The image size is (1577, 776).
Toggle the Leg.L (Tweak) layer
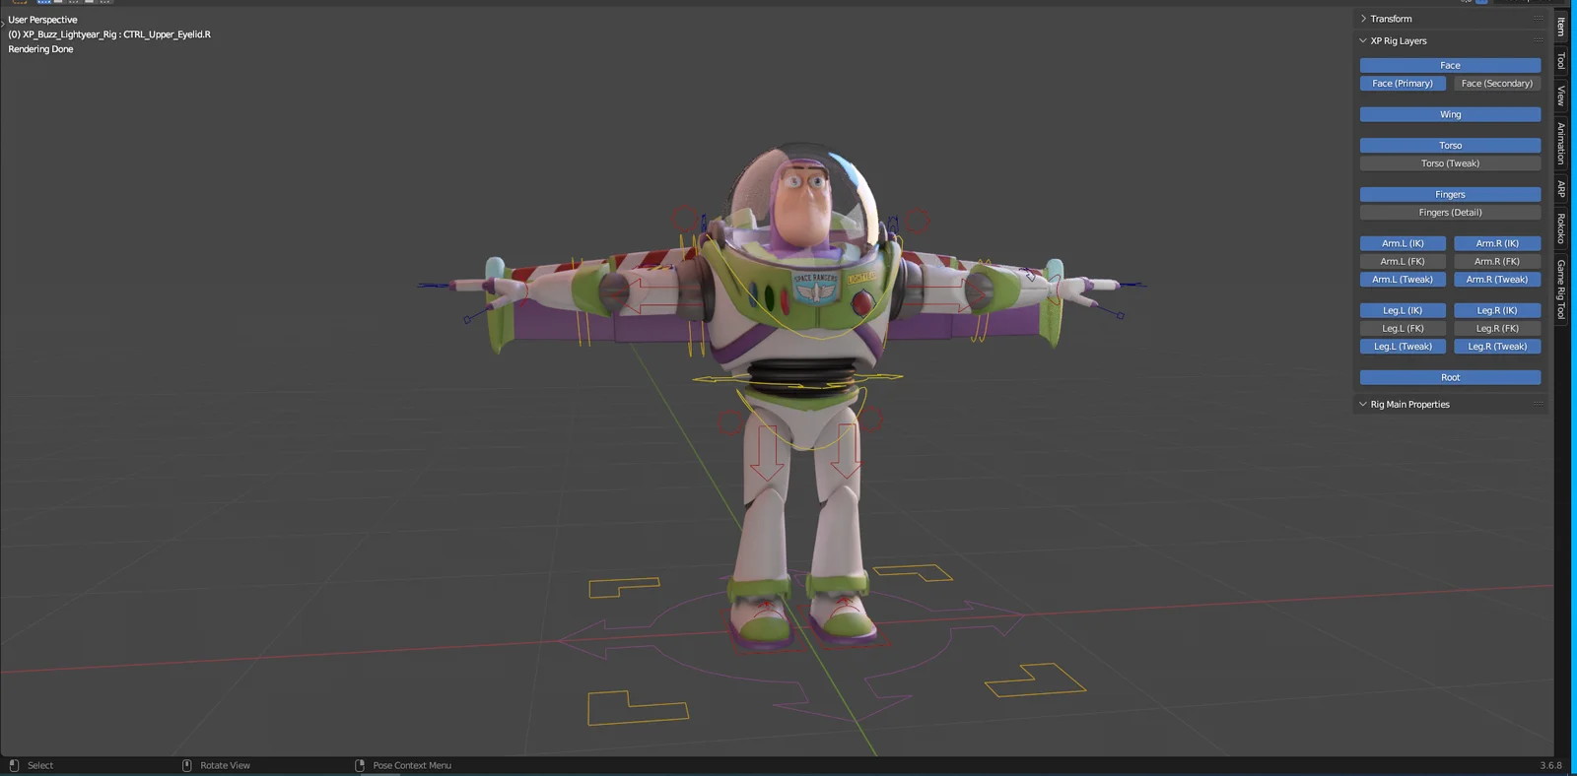1403,347
